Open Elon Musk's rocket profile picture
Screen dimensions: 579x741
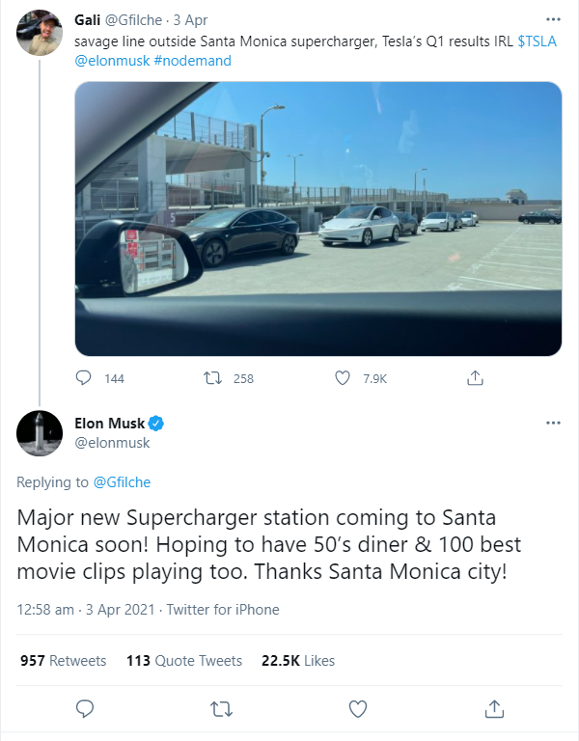pyautogui.click(x=40, y=433)
